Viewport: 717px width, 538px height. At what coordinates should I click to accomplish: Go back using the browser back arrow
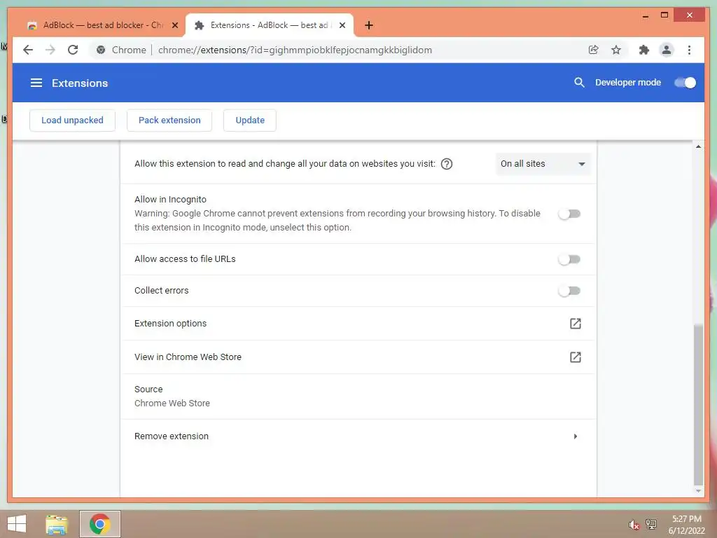tap(28, 50)
